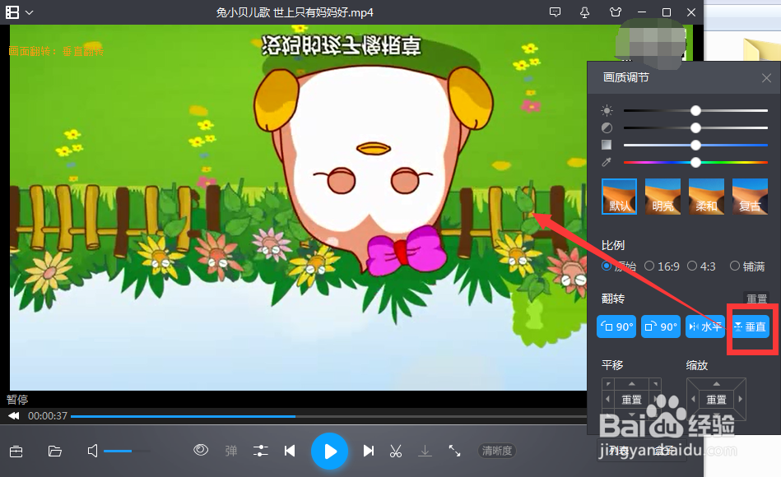
Task: Adjust the contrast slider
Action: point(695,128)
